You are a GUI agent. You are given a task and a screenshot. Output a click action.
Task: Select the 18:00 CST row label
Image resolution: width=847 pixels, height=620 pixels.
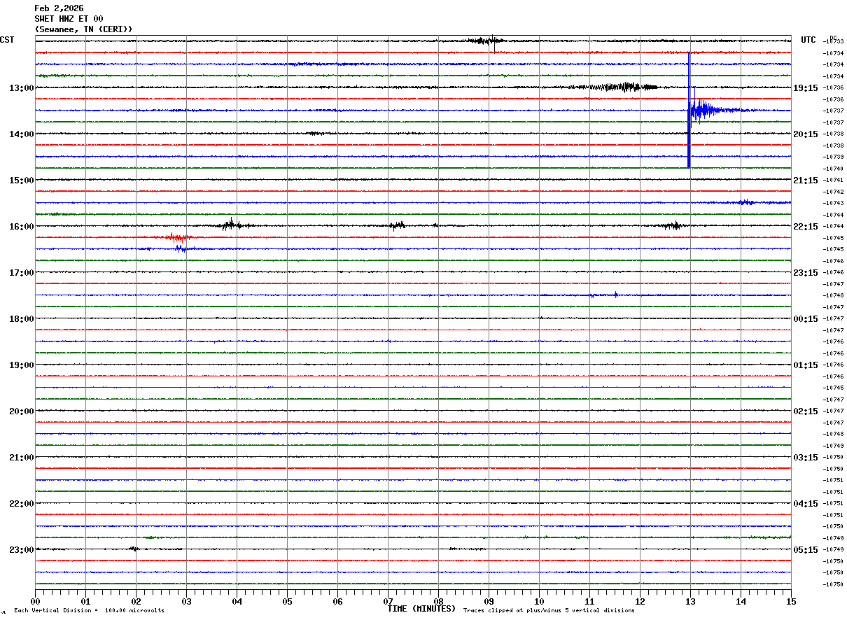tap(21, 319)
